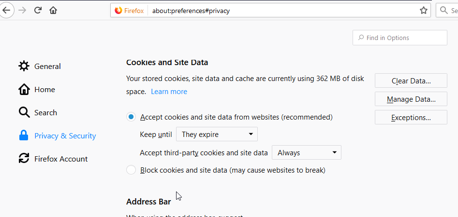Click the General gear icon in sidebar

pos(24,66)
